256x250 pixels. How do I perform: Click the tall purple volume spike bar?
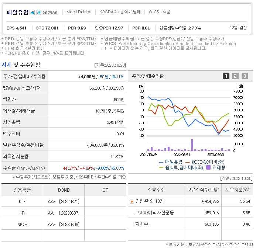[192, 145]
